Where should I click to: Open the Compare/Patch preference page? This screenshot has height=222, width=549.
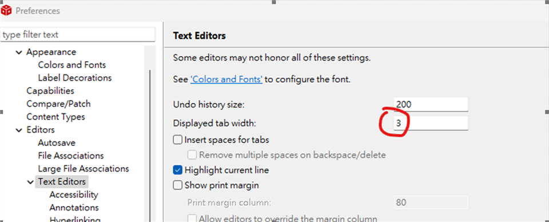[58, 104]
